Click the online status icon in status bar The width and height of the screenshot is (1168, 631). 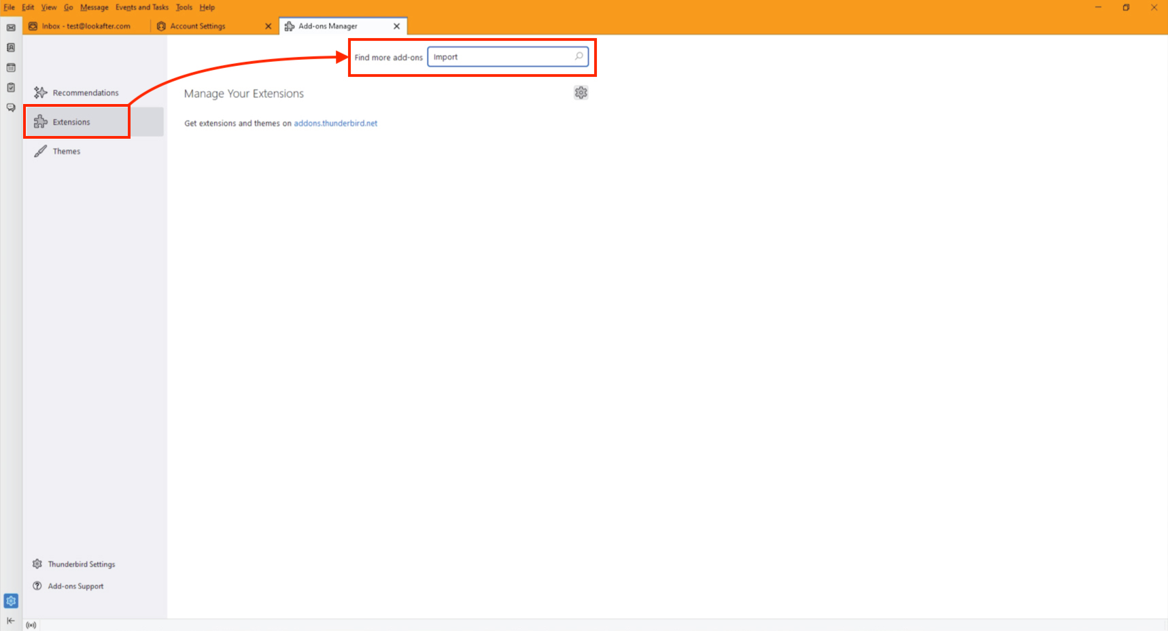[x=31, y=625]
